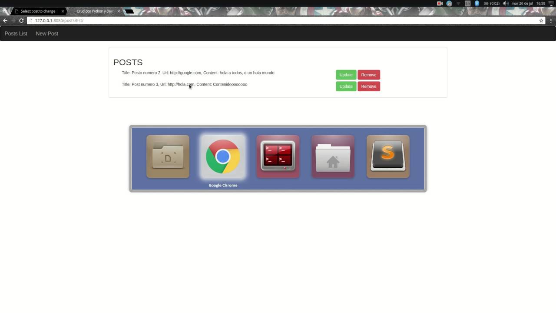
Task: Open the clock showing 16:58
Action: pyautogui.click(x=540, y=3)
